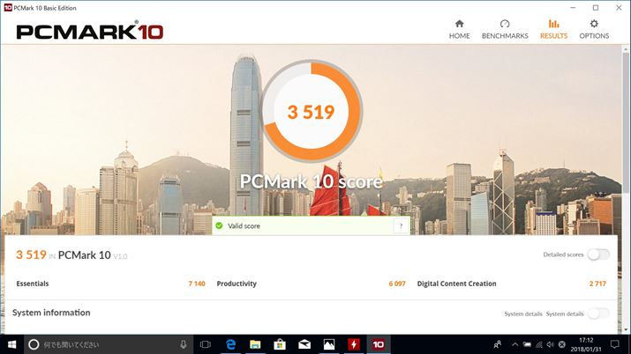This screenshot has width=631, height=354.
Task: Launch Microsoft Edge from the taskbar
Action: tap(230, 344)
